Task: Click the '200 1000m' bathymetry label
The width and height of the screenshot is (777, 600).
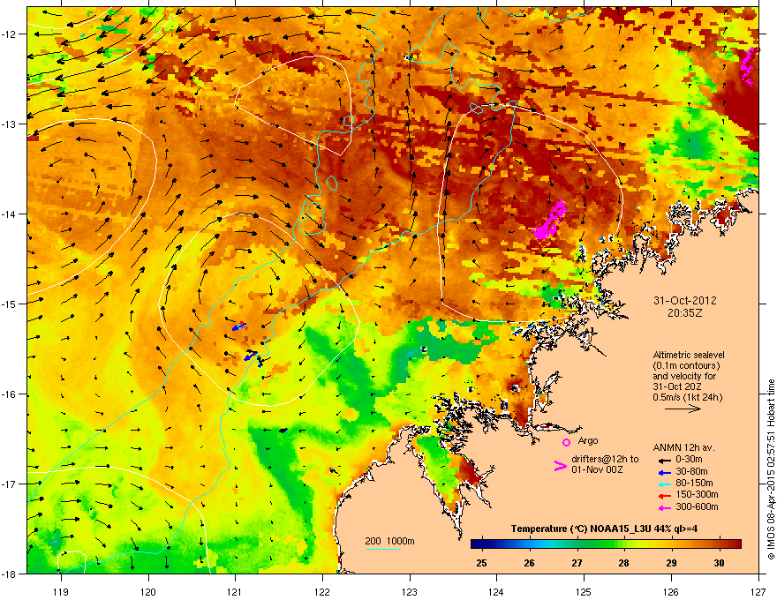Action: click(x=390, y=541)
